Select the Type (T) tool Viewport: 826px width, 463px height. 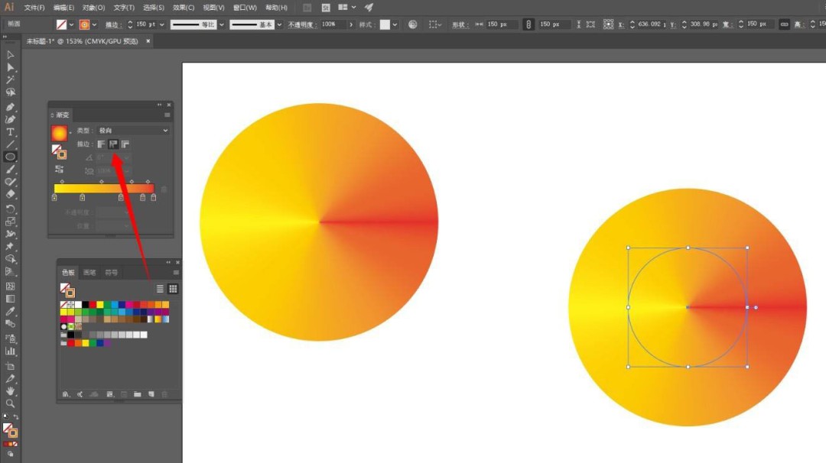click(x=11, y=132)
